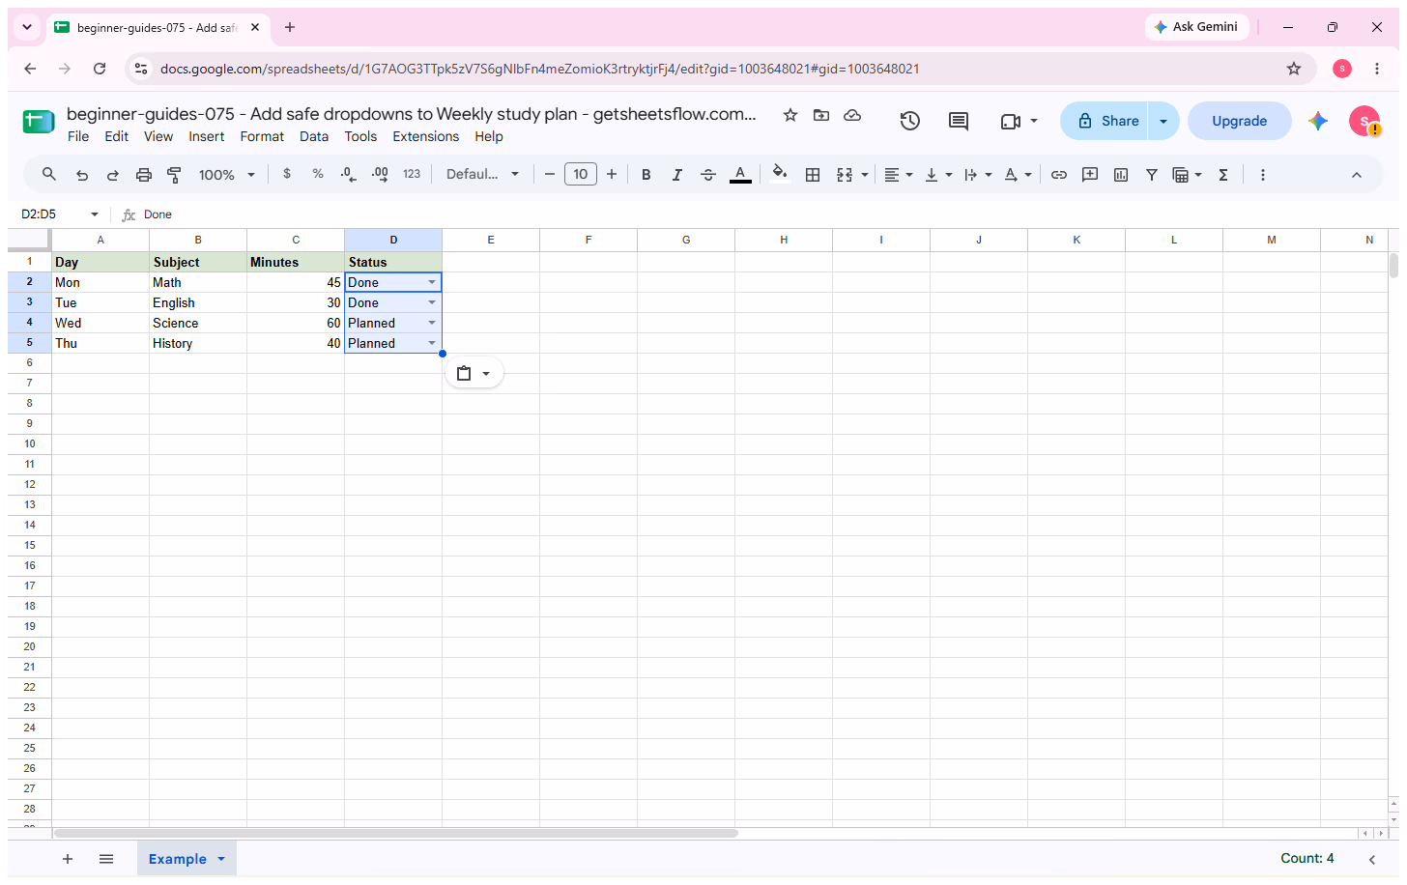Add a new sheet with plus button

point(68,859)
